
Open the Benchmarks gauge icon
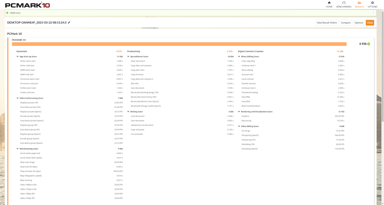(344, 3)
